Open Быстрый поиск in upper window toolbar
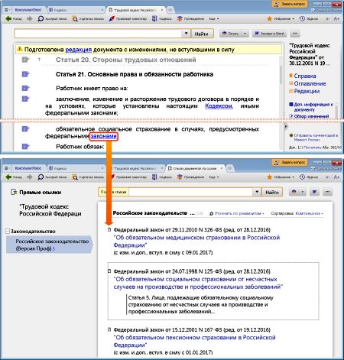The height and width of the screenshot is (360, 344). [52, 18]
